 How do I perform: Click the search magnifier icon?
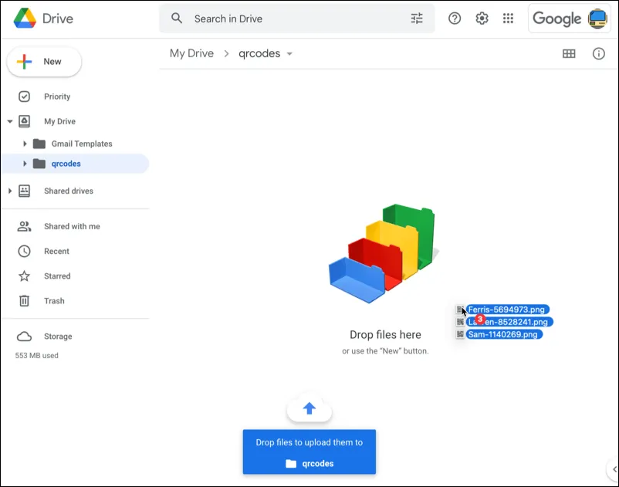(x=177, y=19)
